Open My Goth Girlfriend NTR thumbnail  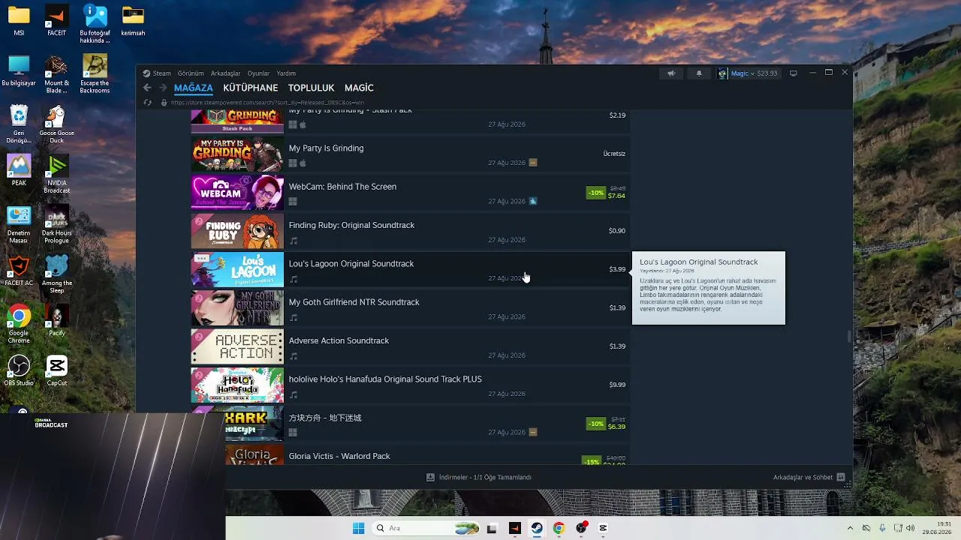237,308
